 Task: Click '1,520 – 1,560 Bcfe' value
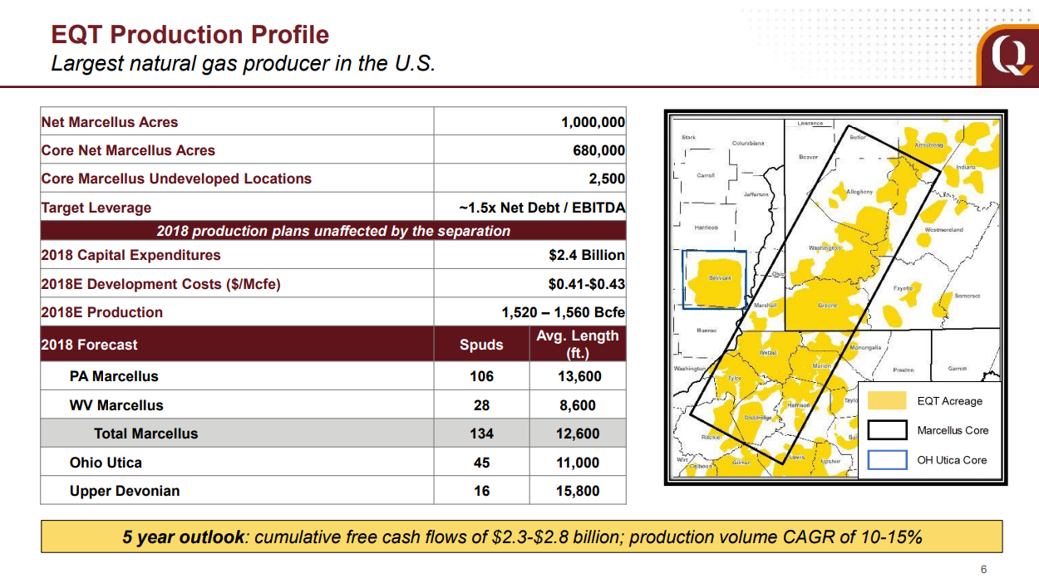coord(564,312)
